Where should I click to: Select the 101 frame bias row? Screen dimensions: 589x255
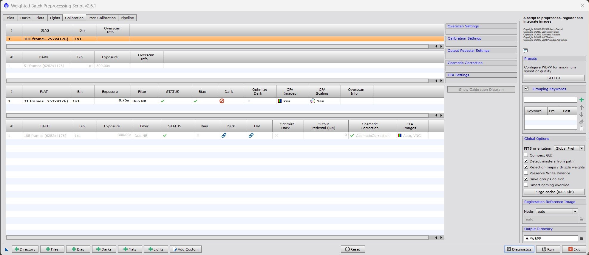(x=225, y=39)
